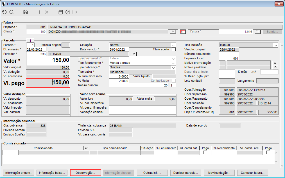Click the Tipo comissionado column header
Screen dimensions: 285x178
[115, 148]
